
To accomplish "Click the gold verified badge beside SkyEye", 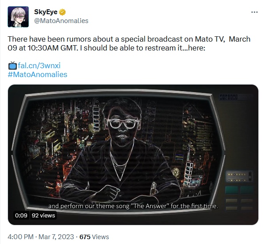I will 62,12.
